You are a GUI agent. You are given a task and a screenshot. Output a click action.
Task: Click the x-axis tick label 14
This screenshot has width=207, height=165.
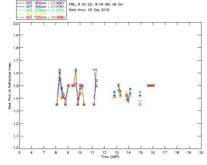pos(129,152)
